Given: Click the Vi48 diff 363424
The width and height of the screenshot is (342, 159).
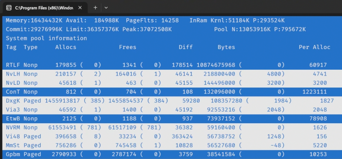Looking at the screenshot, I should (x=182, y=136).
